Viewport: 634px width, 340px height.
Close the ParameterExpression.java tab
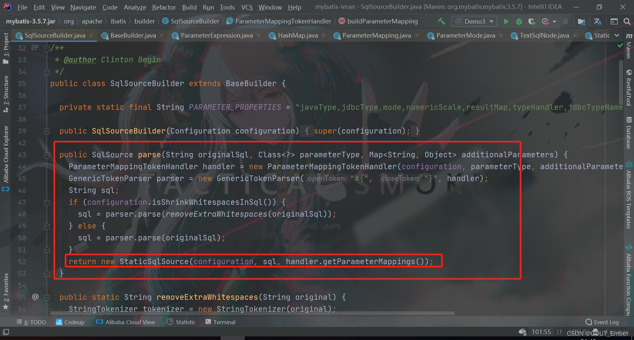pyautogui.click(x=259, y=35)
